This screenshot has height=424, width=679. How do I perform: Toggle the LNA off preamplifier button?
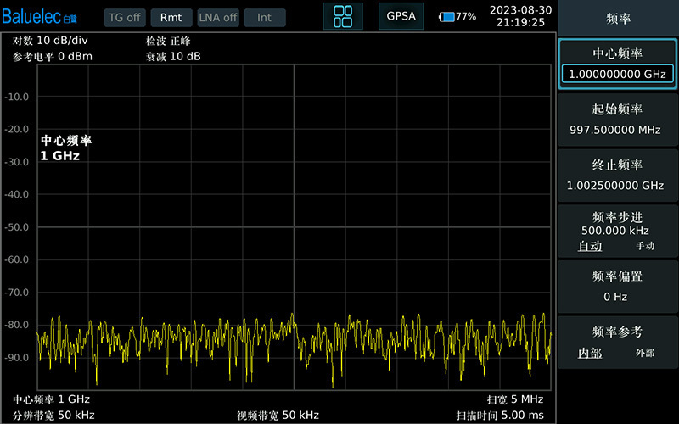click(x=218, y=18)
